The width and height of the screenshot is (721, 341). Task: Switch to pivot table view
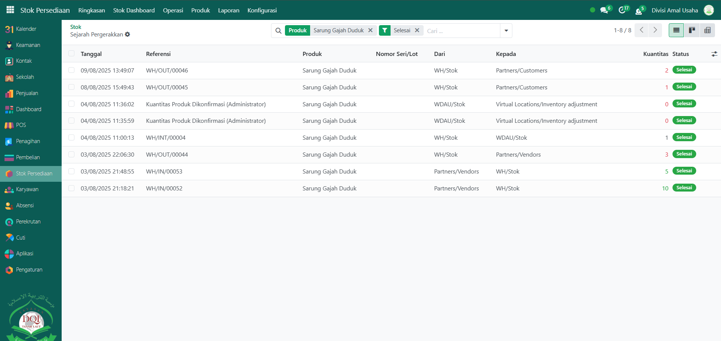click(707, 30)
